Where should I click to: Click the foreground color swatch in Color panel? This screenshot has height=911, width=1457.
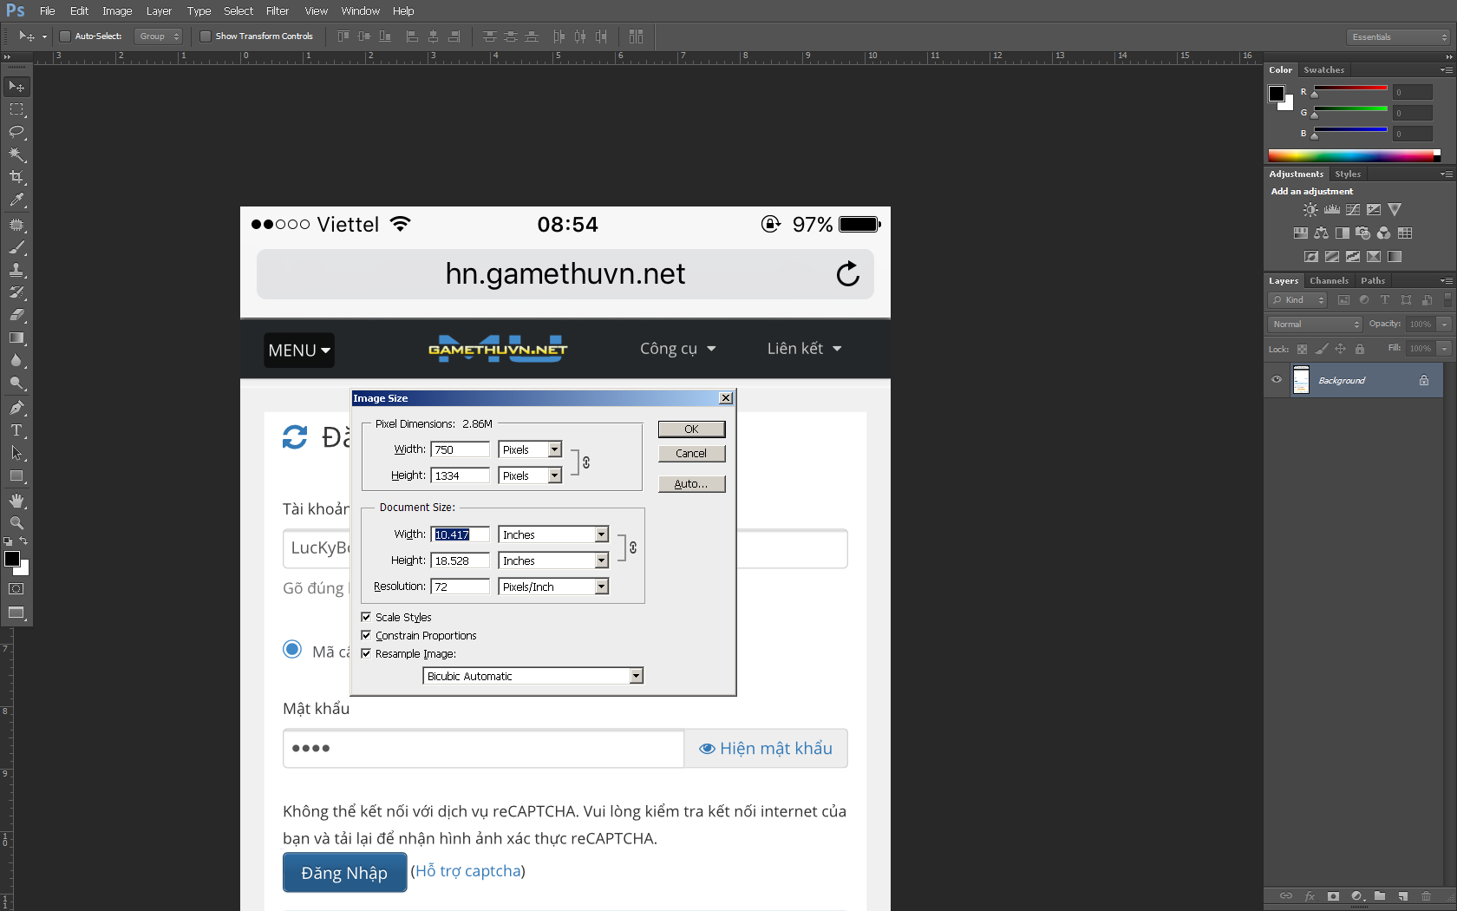pyautogui.click(x=1277, y=93)
